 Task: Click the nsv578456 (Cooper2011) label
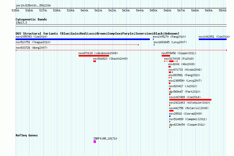pyautogui.click(x=179, y=53)
